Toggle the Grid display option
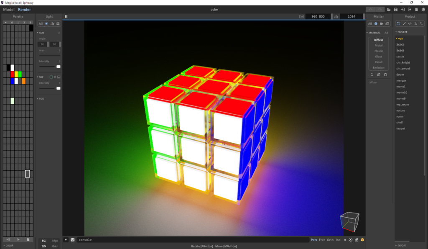This screenshot has width=428, height=249. pos(55,246)
